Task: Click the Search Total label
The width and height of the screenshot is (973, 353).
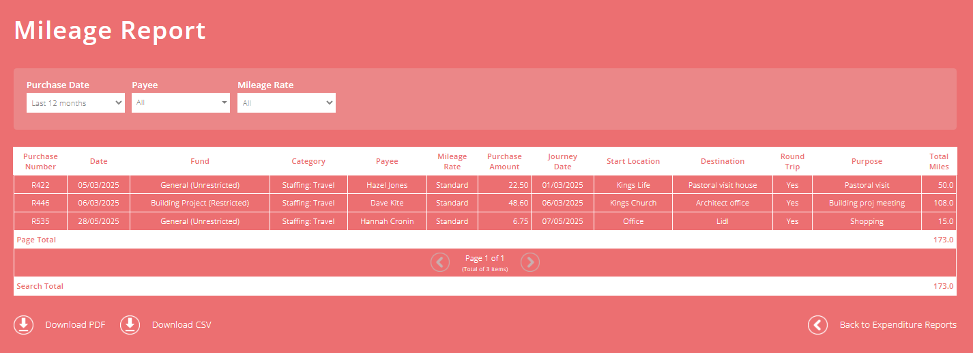Action: click(40, 287)
